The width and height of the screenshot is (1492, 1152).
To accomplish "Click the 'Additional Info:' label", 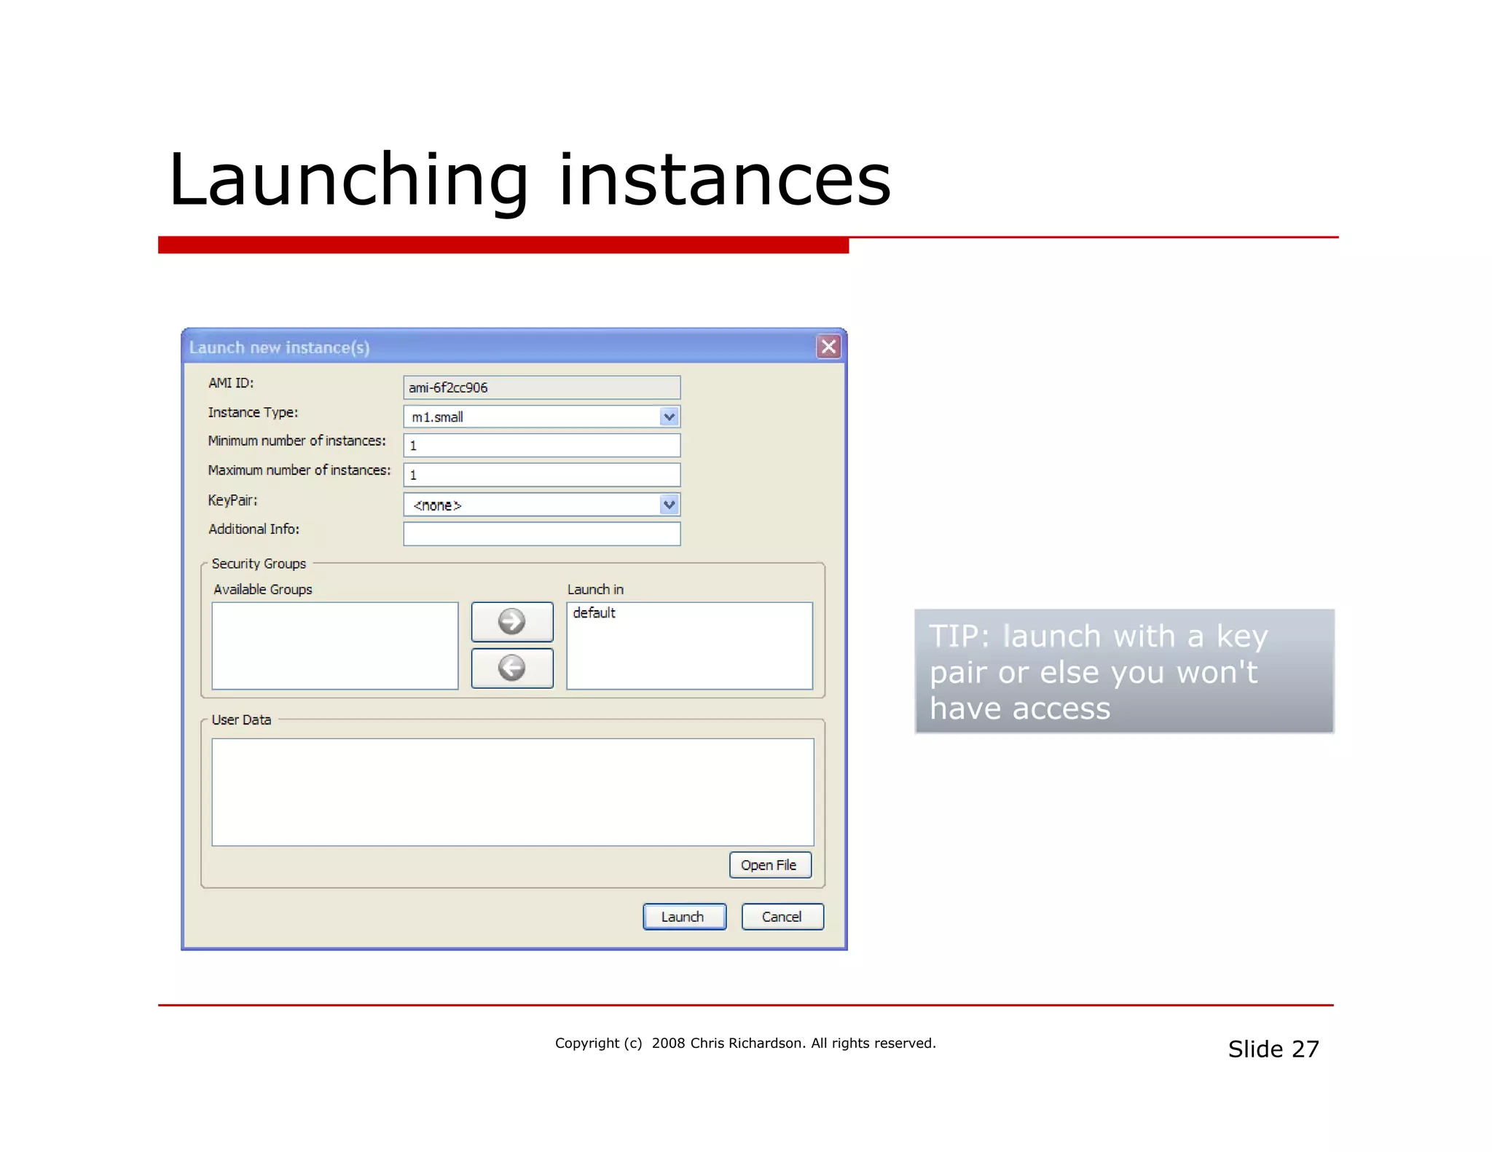I will 254,529.
